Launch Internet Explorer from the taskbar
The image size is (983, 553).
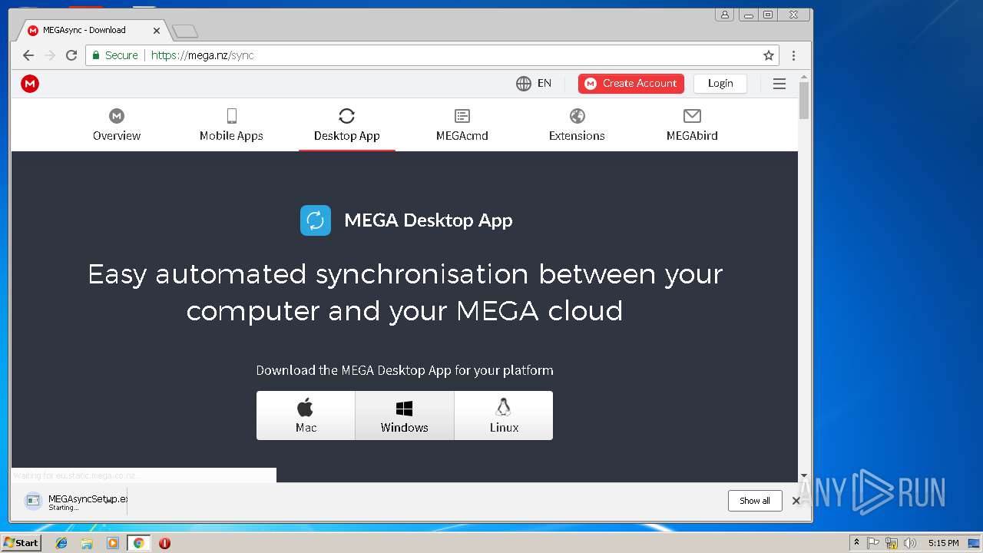point(61,543)
